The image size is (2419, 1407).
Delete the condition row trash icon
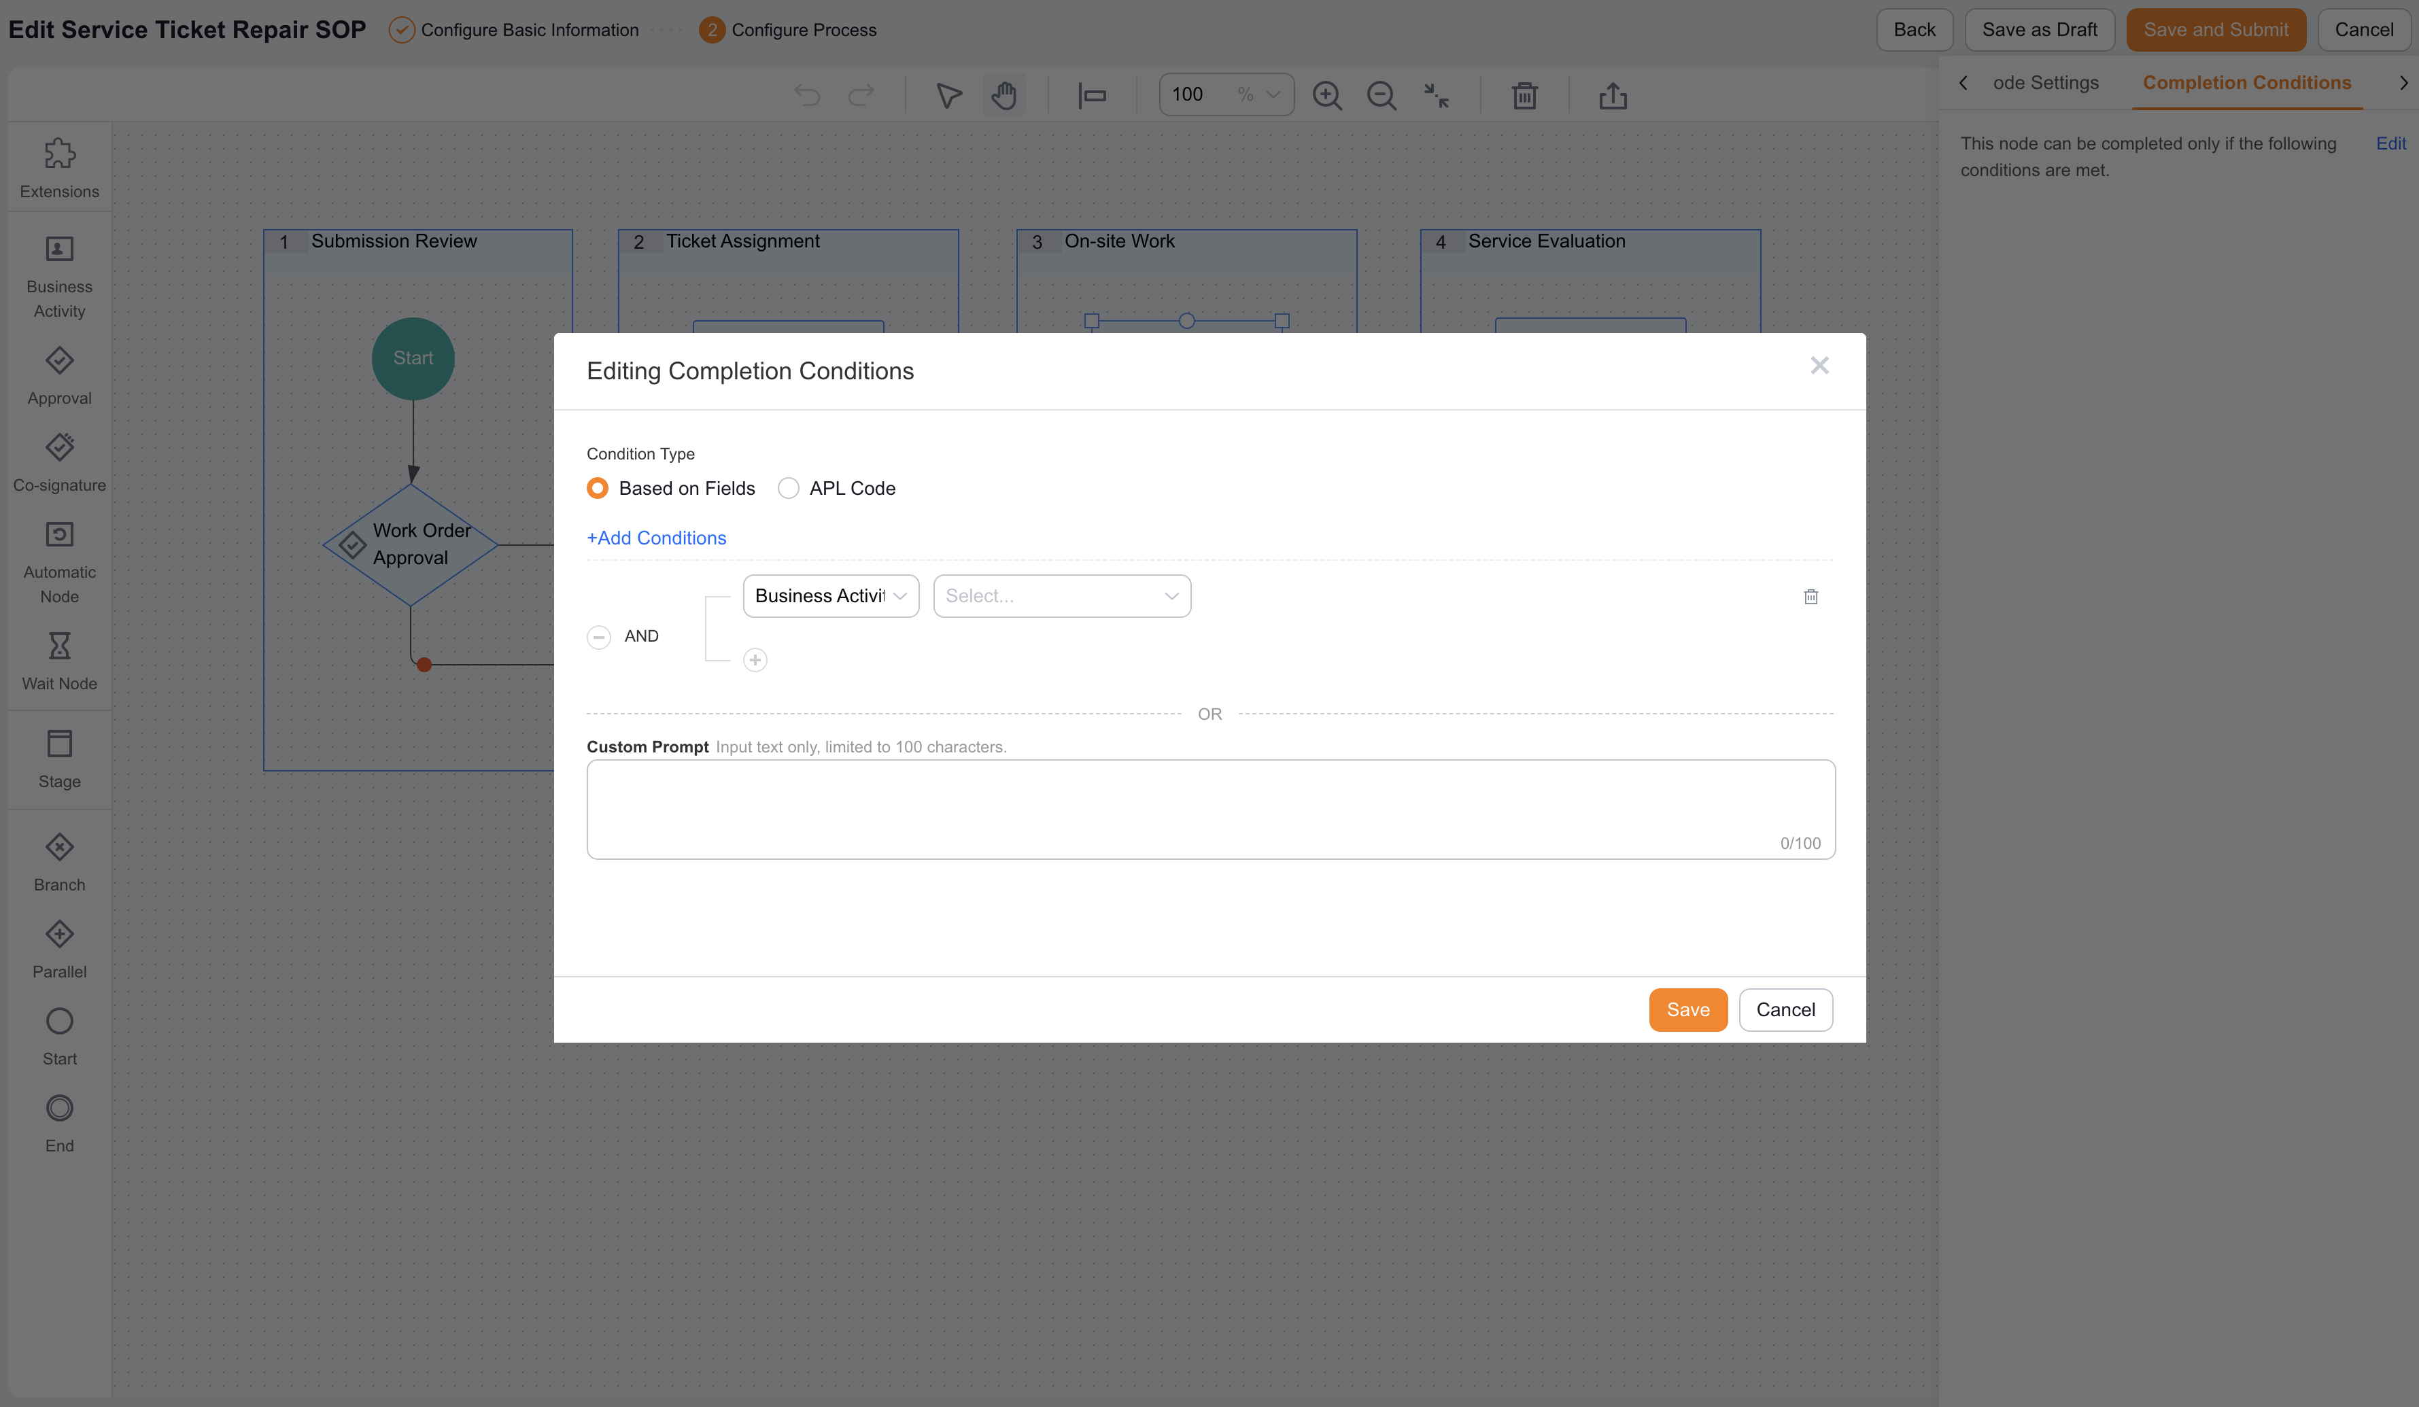pos(1811,597)
